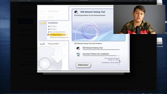Screen dimensions: 167x94
Task: Select the faded Step 1 Bestätigung entry
Action: tap(52, 11)
